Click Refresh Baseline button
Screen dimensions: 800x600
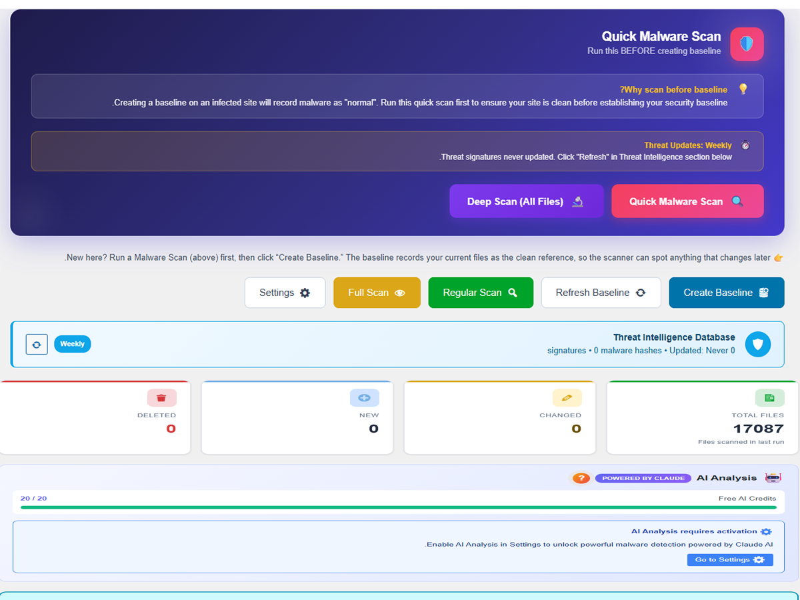tap(601, 293)
